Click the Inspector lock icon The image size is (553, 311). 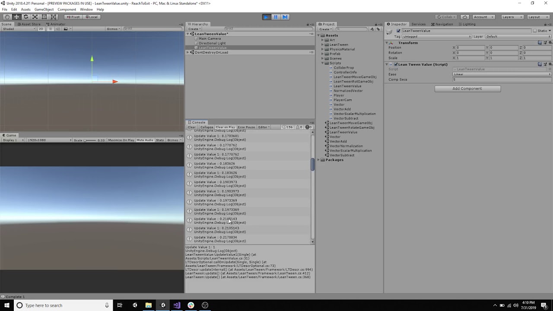point(546,24)
